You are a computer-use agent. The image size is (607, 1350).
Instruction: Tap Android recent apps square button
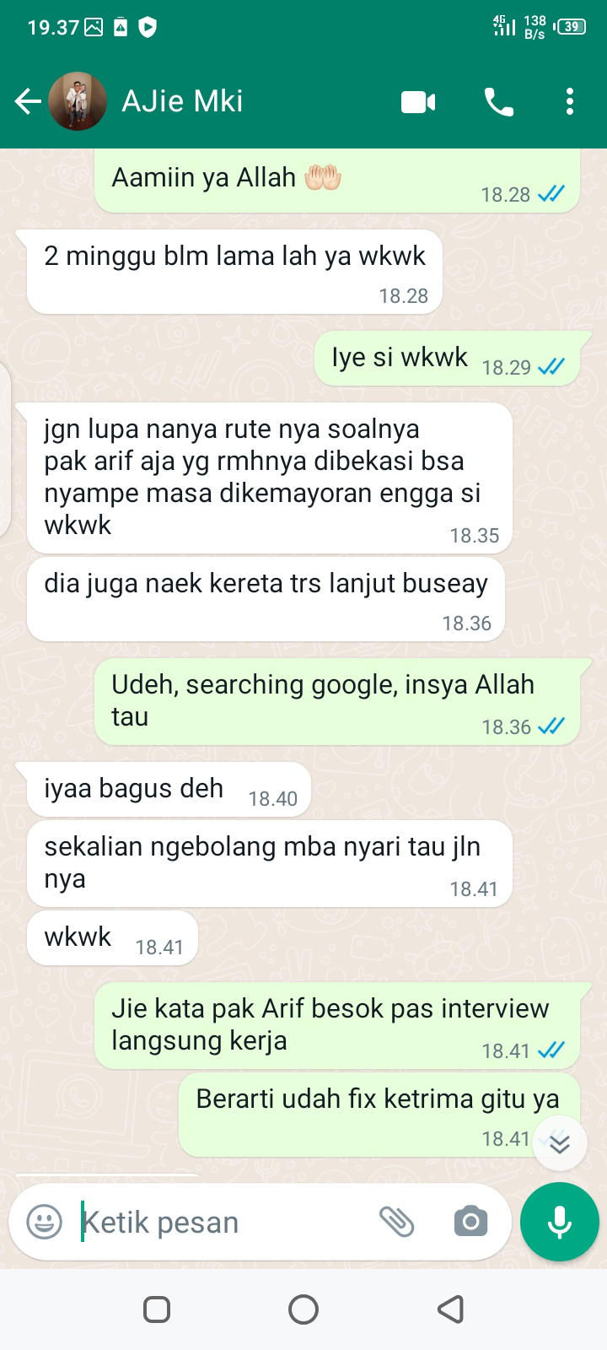click(x=157, y=1309)
